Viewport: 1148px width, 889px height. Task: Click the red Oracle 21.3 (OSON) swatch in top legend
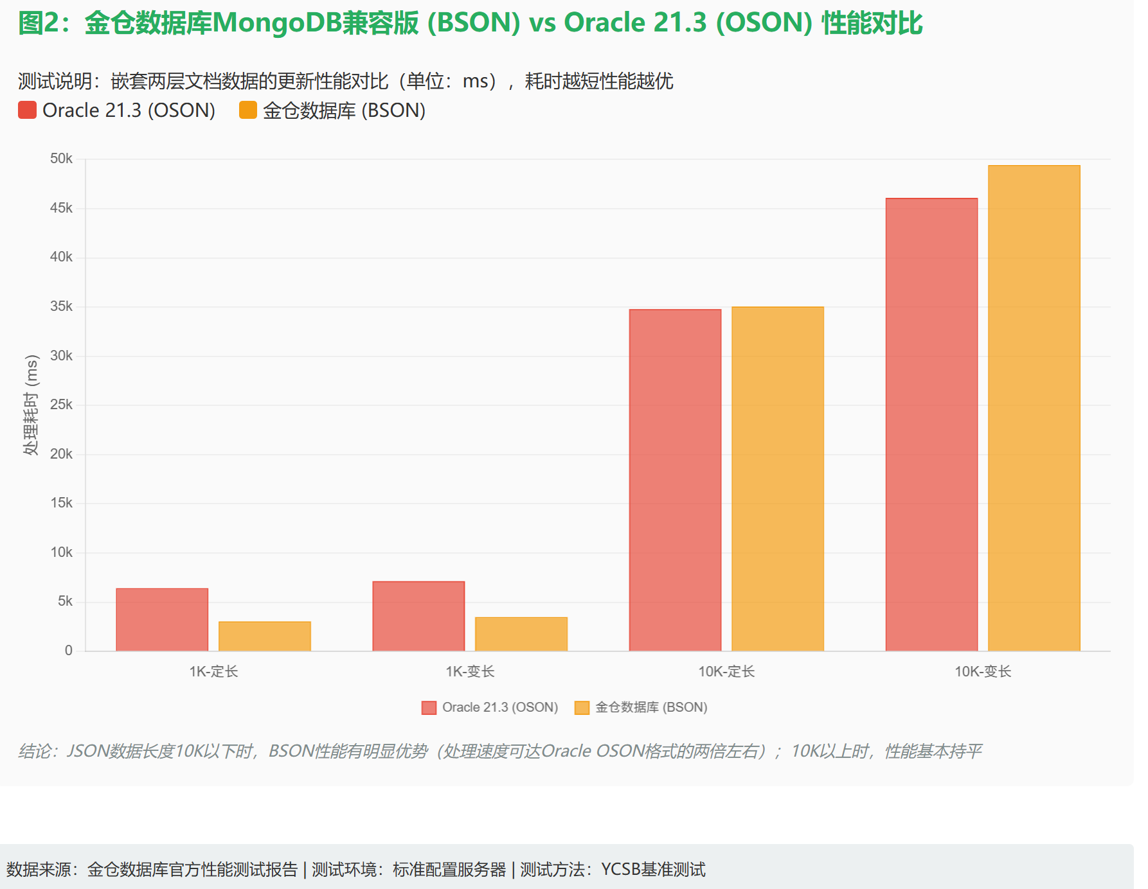(x=27, y=110)
